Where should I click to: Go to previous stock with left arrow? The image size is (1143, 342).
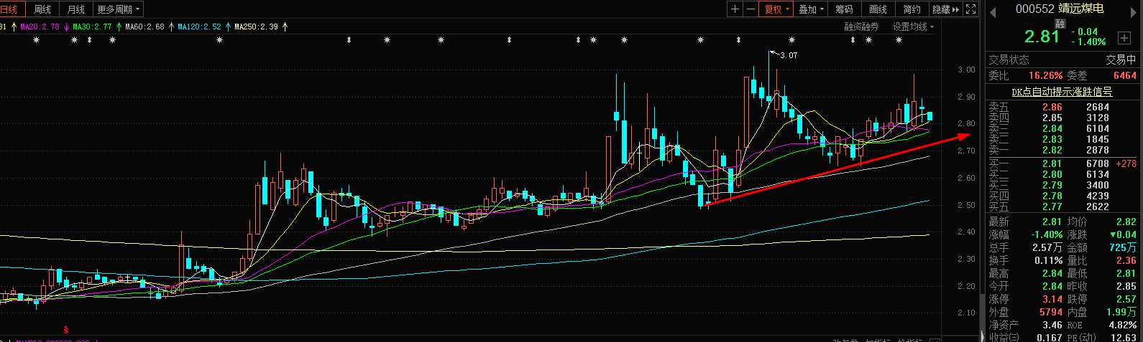(x=993, y=11)
